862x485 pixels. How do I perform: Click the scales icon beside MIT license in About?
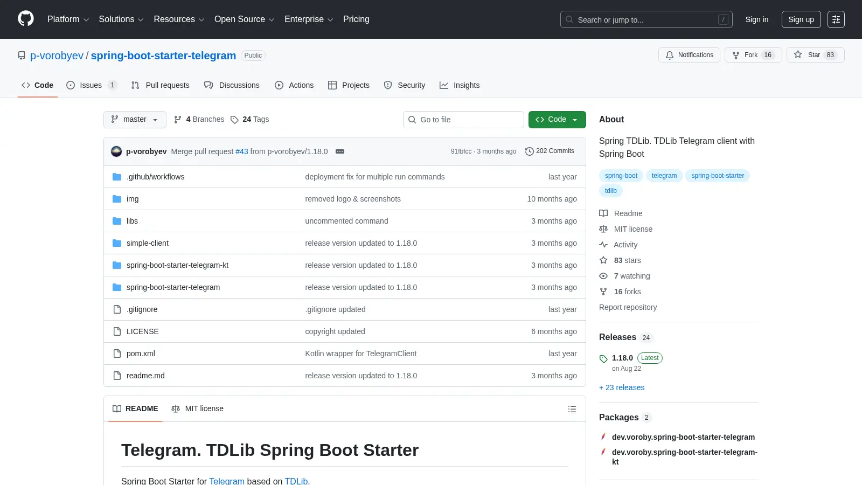pyautogui.click(x=603, y=229)
